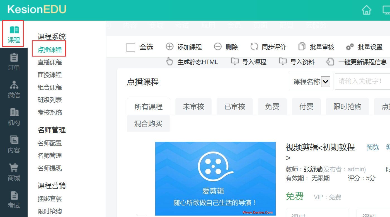
Task: Switch to the 限时抢购 tab
Action: (347, 106)
